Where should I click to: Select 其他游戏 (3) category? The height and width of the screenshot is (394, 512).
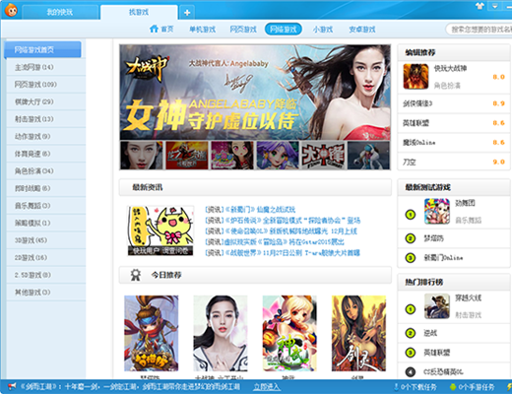(46, 293)
